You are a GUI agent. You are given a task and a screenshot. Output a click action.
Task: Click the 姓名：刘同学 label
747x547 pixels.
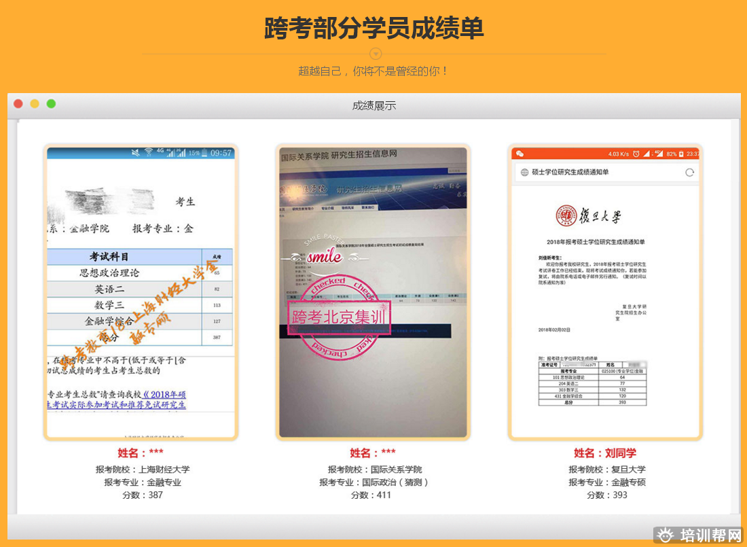605,453
